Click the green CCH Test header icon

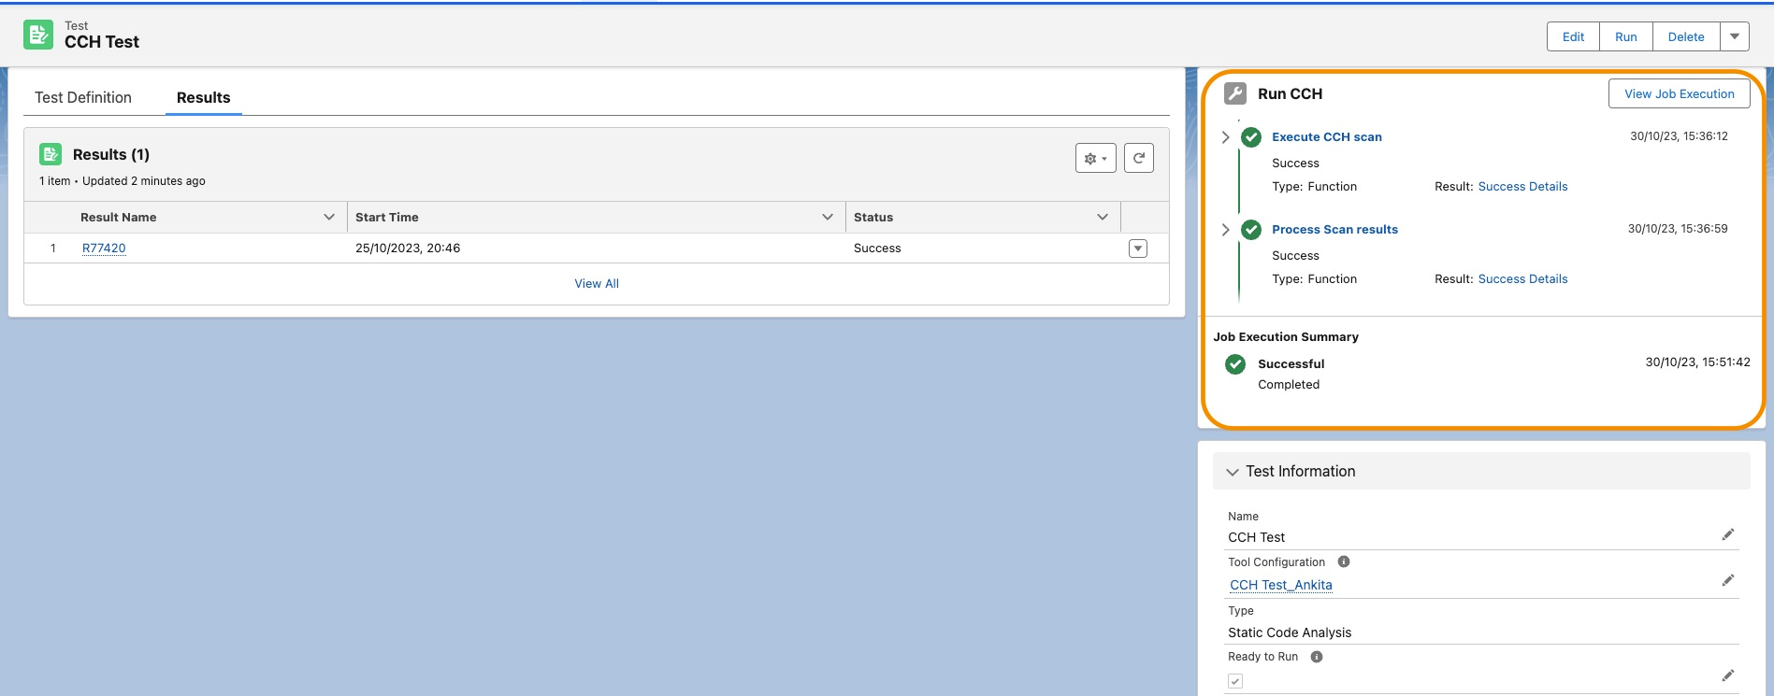pos(38,35)
